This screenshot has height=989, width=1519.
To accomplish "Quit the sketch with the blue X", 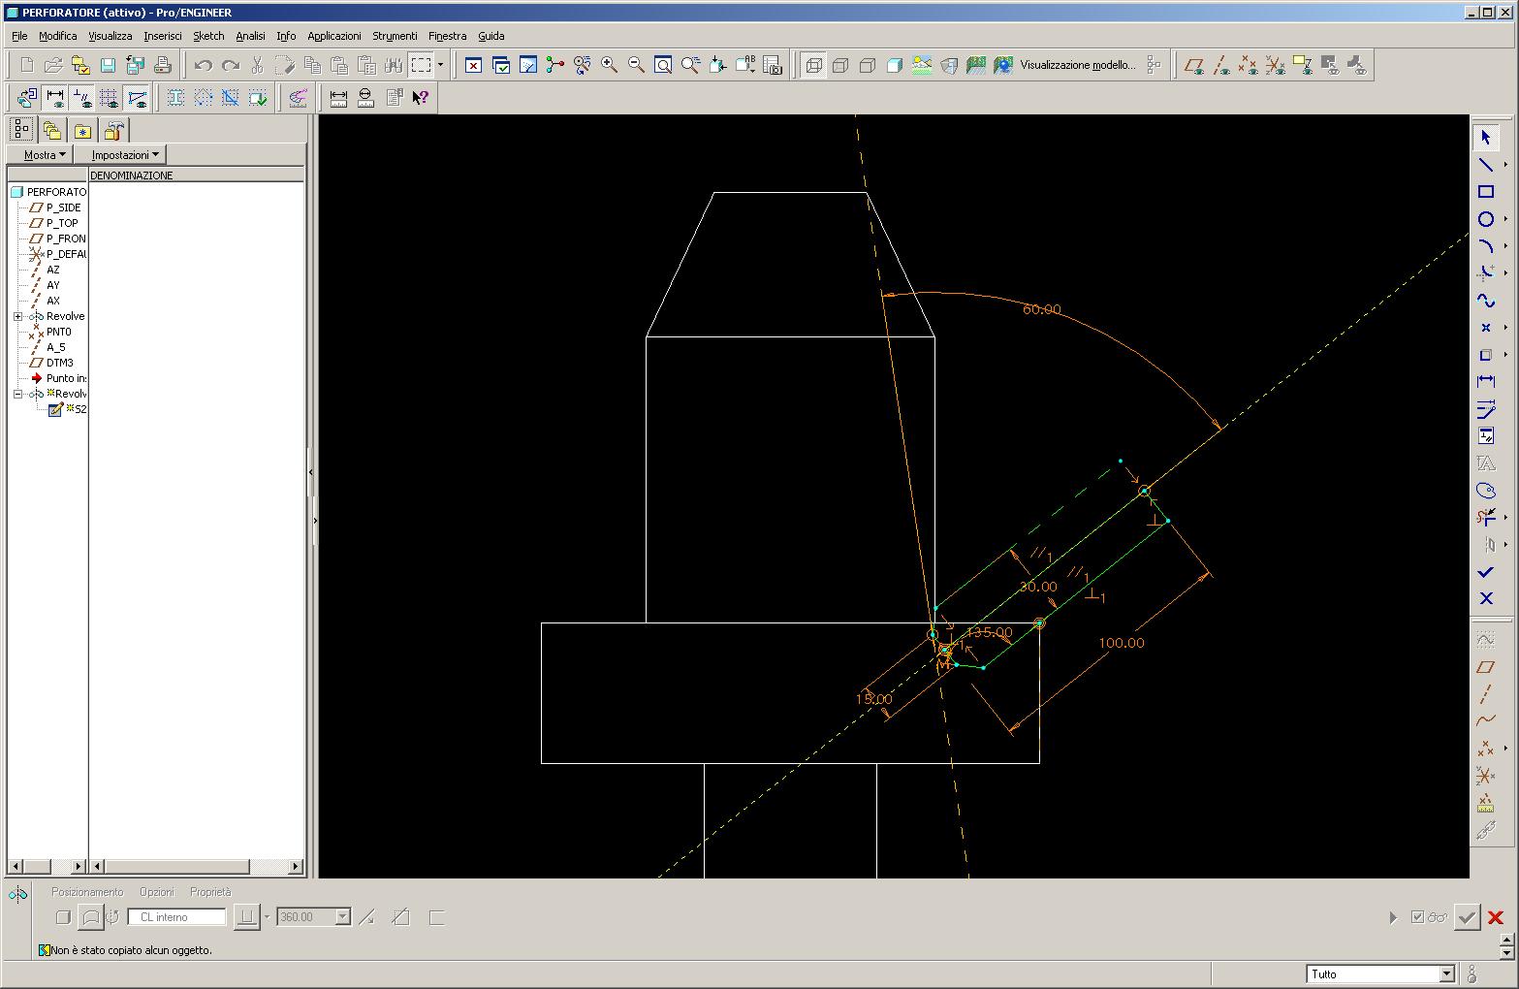I will [x=1485, y=599].
